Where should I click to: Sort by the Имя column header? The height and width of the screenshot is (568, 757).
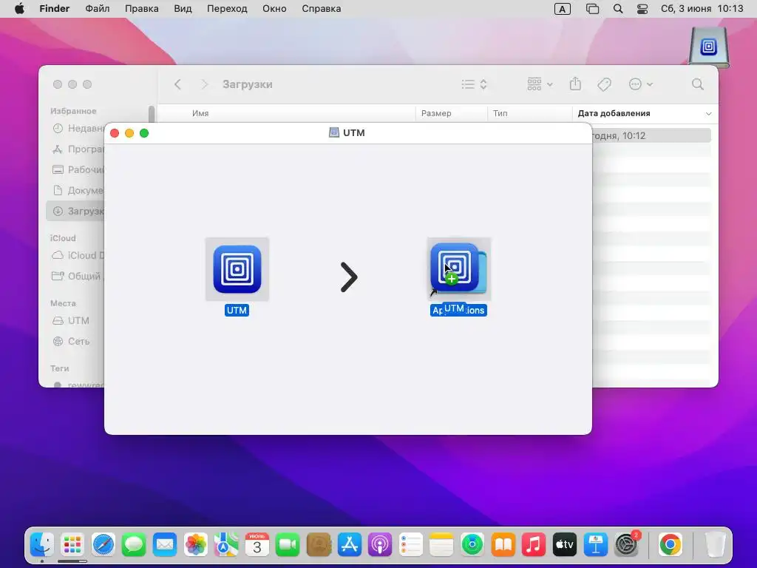click(x=200, y=113)
